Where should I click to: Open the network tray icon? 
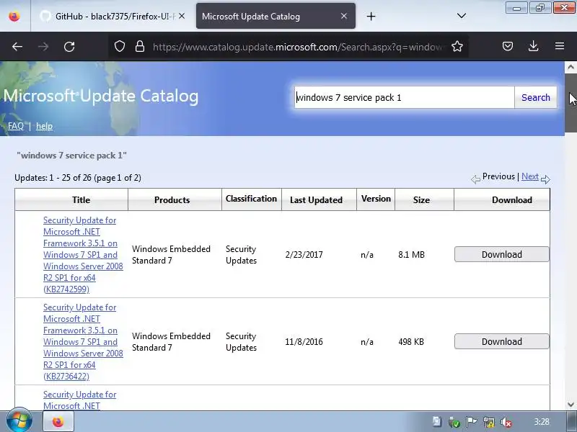click(x=489, y=422)
